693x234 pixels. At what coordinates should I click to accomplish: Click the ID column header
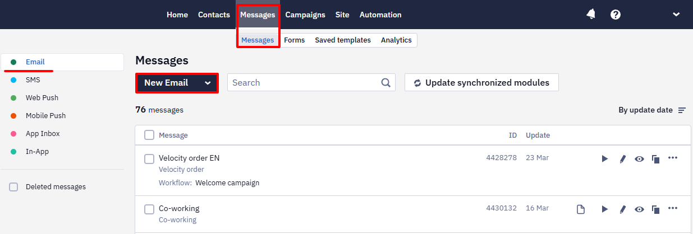513,135
